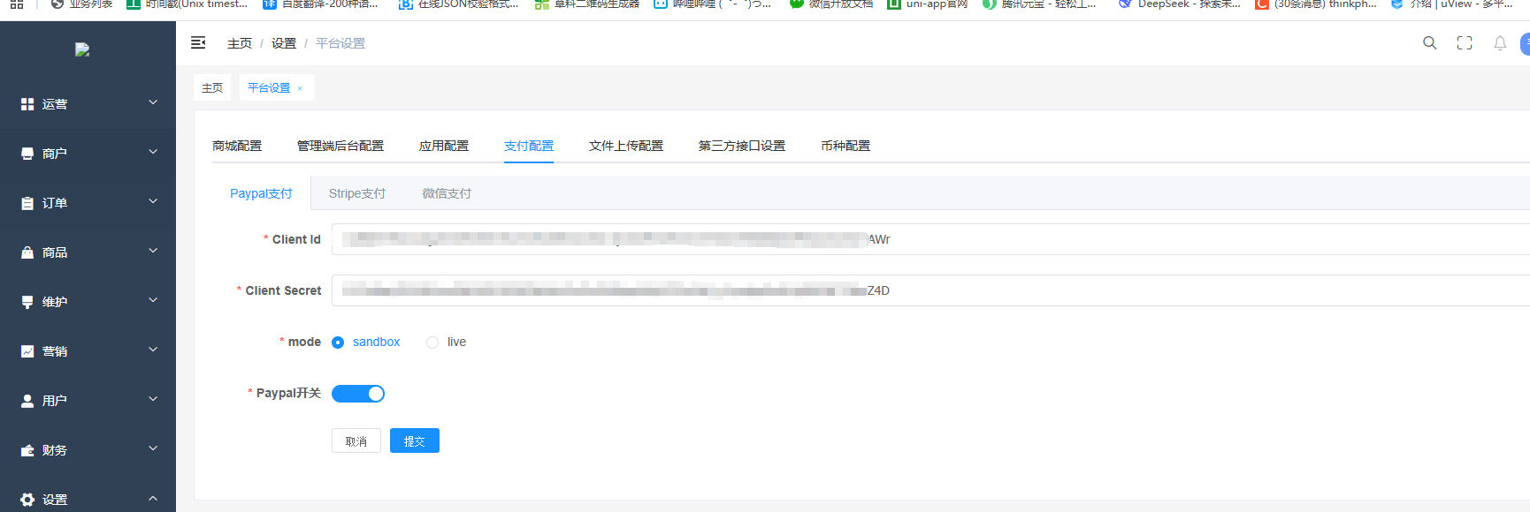Switch to the Stripe支付 tab
Image resolution: width=1530 pixels, height=512 pixels.
click(357, 193)
